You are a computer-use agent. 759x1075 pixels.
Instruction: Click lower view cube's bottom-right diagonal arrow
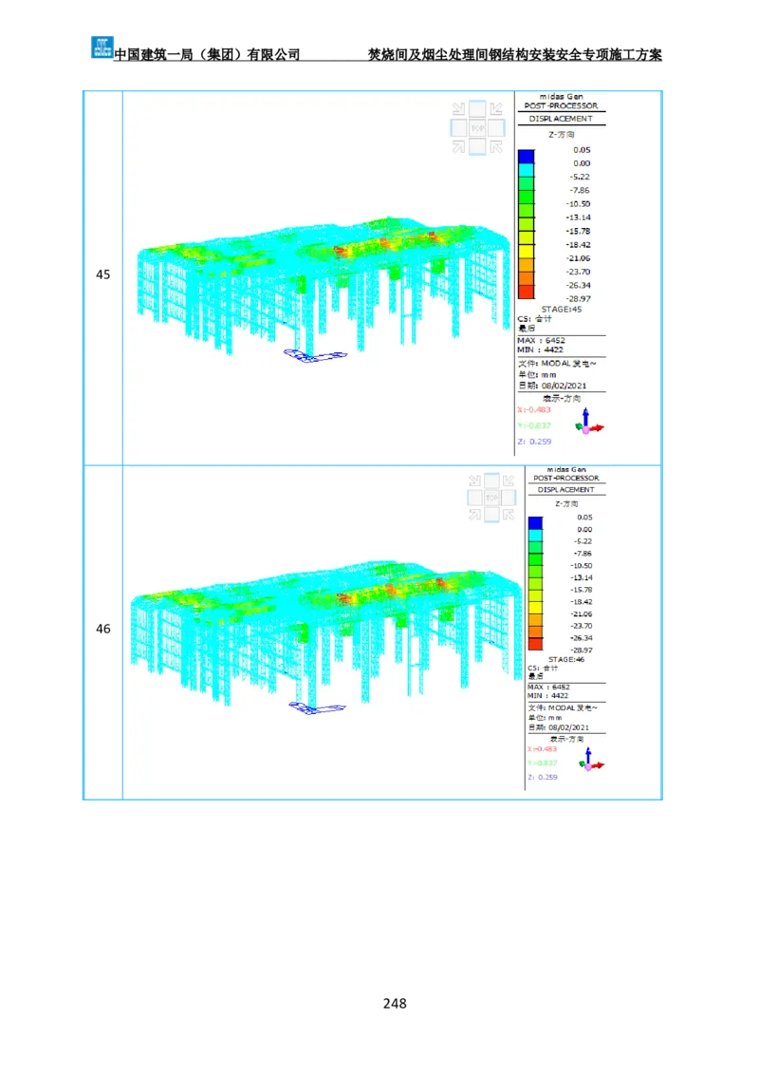(x=509, y=515)
